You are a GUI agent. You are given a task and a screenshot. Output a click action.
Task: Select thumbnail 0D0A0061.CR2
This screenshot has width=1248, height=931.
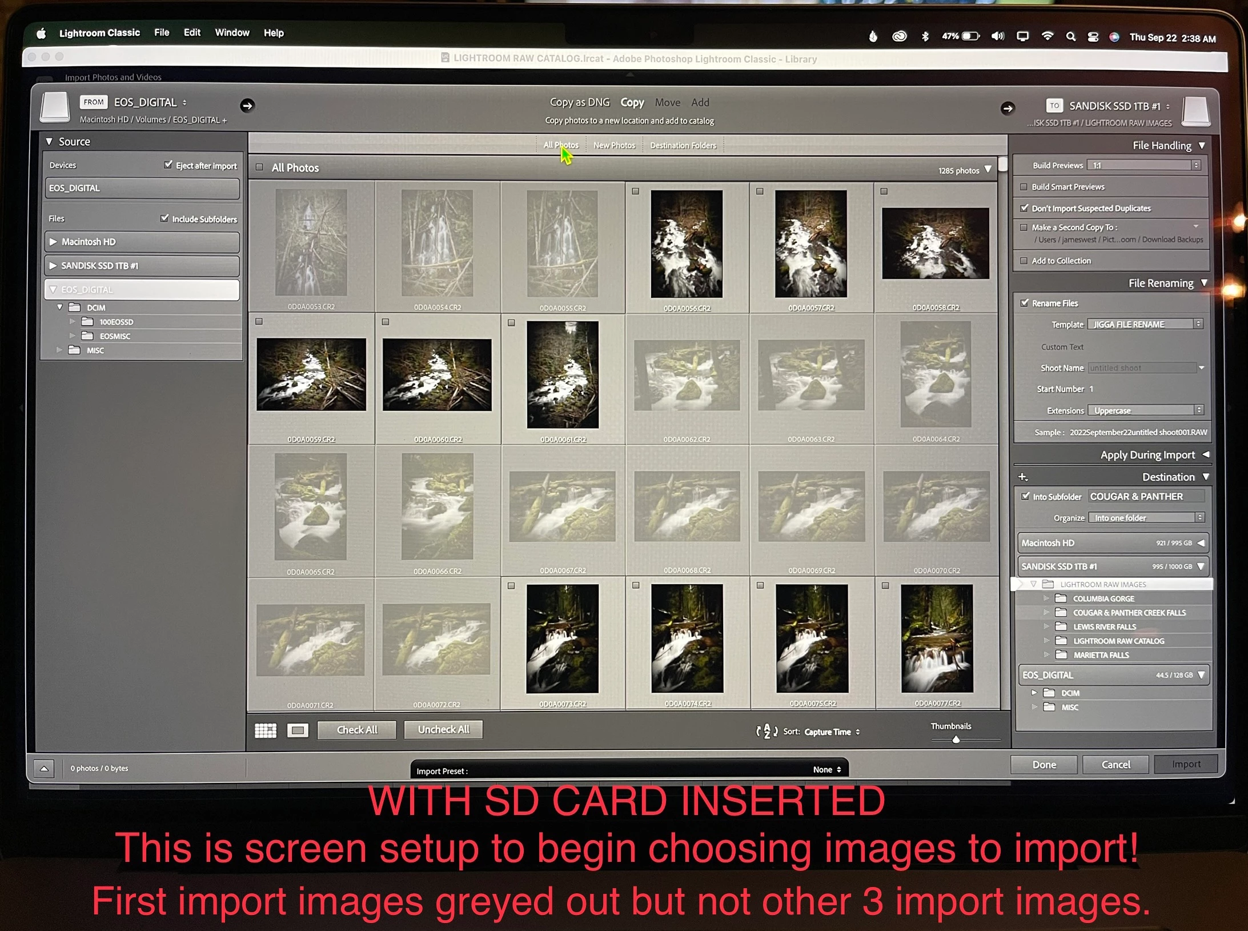[x=563, y=375]
